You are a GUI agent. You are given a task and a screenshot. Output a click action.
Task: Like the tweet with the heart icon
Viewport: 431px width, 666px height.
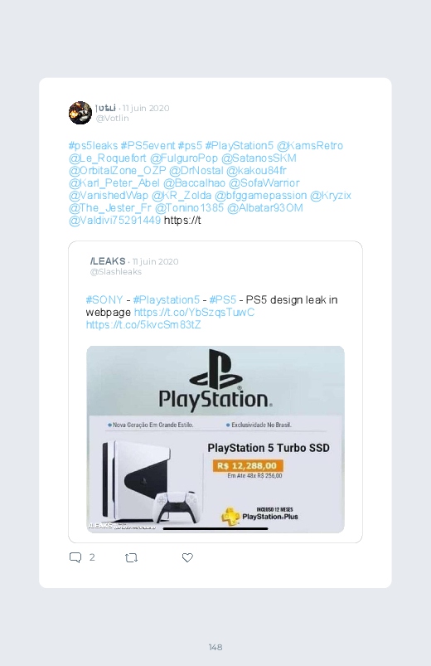187,557
